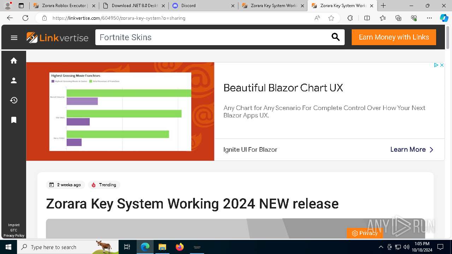Image resolution: width=452 pixels, height=254 pixels.
Task: Open the GTC link
Action: click(x=14, y=230)
